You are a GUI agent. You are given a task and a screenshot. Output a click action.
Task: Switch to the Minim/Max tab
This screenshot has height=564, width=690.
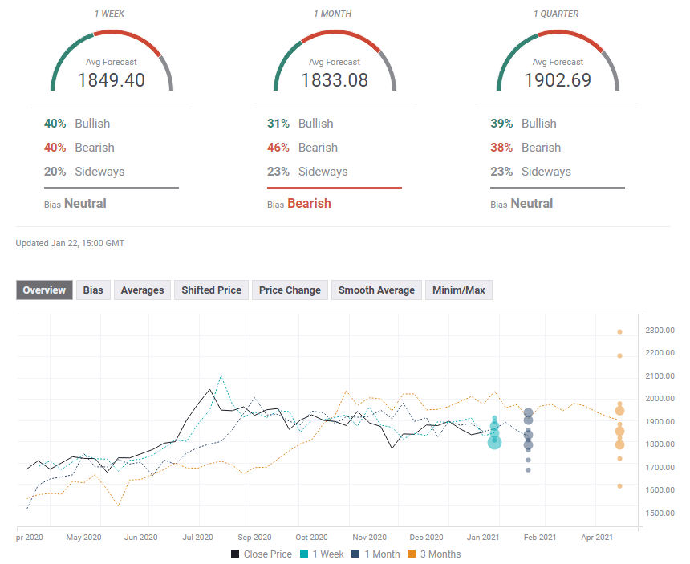coord(459,290)
